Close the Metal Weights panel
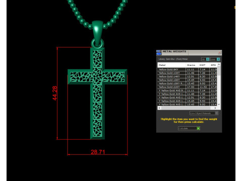 click(x=219, y=53)
